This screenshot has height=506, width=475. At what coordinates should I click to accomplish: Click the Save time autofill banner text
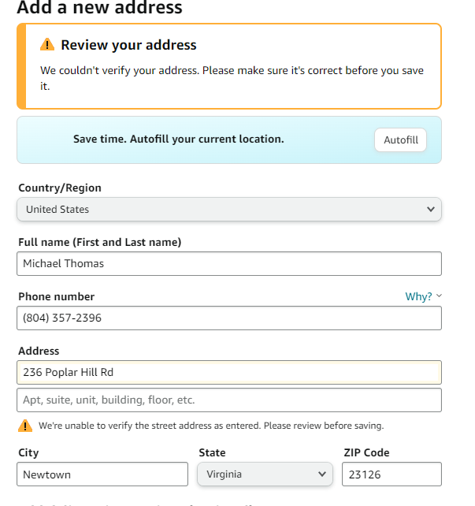click(x=178, y=139)
